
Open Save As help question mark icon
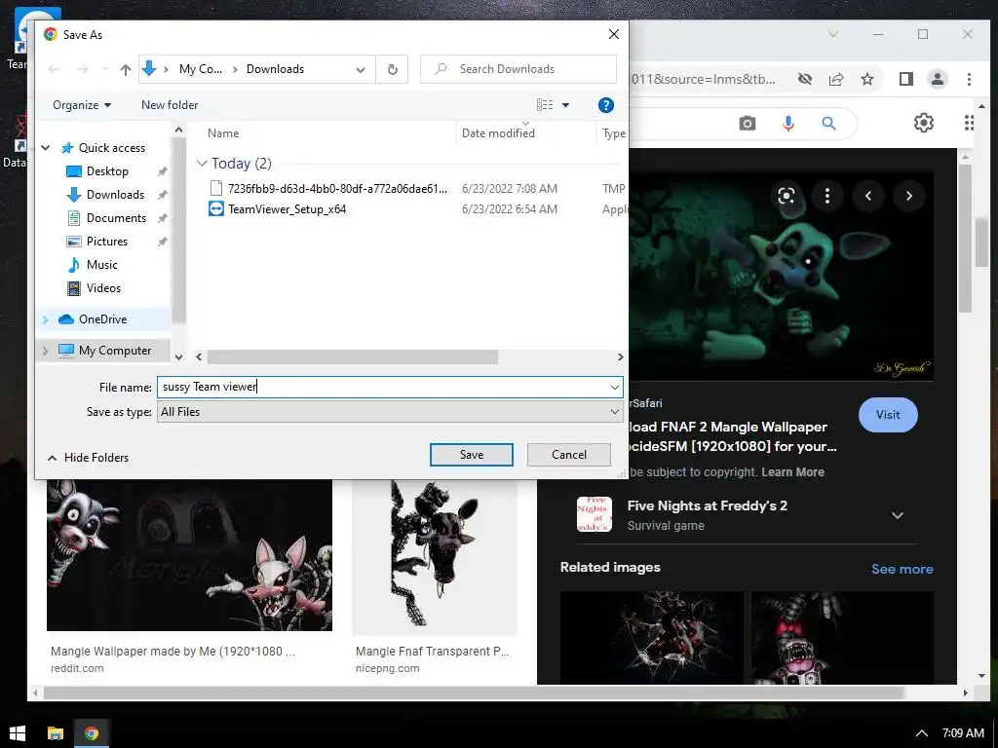pos(606,105)
